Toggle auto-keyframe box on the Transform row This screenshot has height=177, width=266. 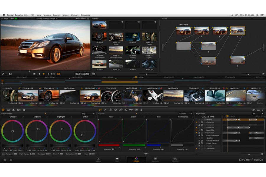202,149
